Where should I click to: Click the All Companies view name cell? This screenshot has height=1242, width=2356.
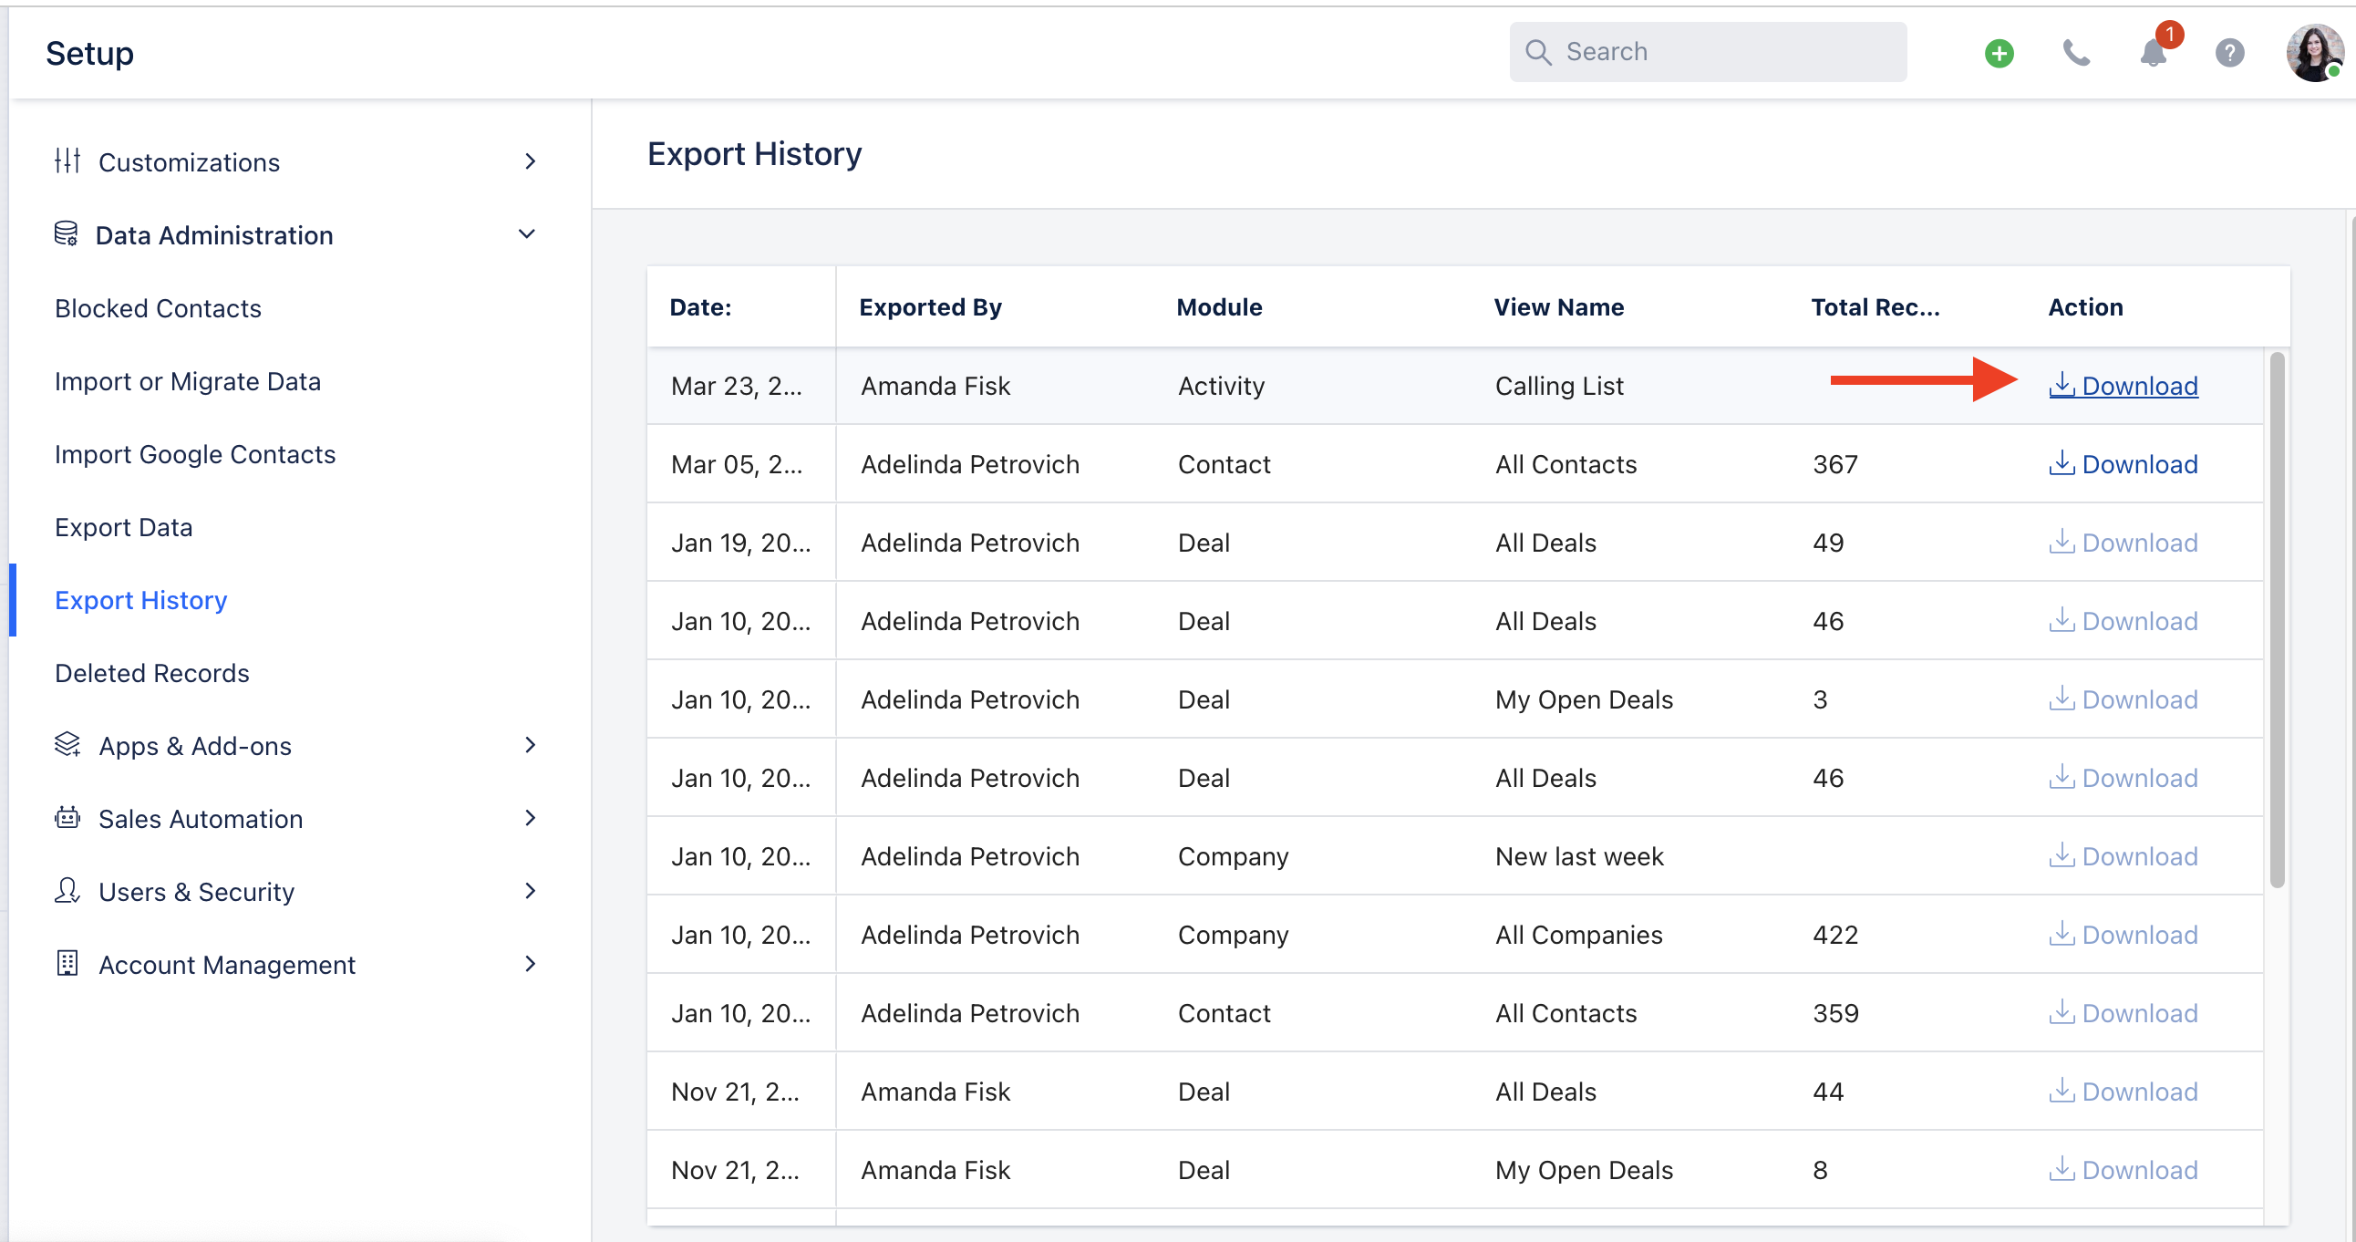coord(1578,935)
